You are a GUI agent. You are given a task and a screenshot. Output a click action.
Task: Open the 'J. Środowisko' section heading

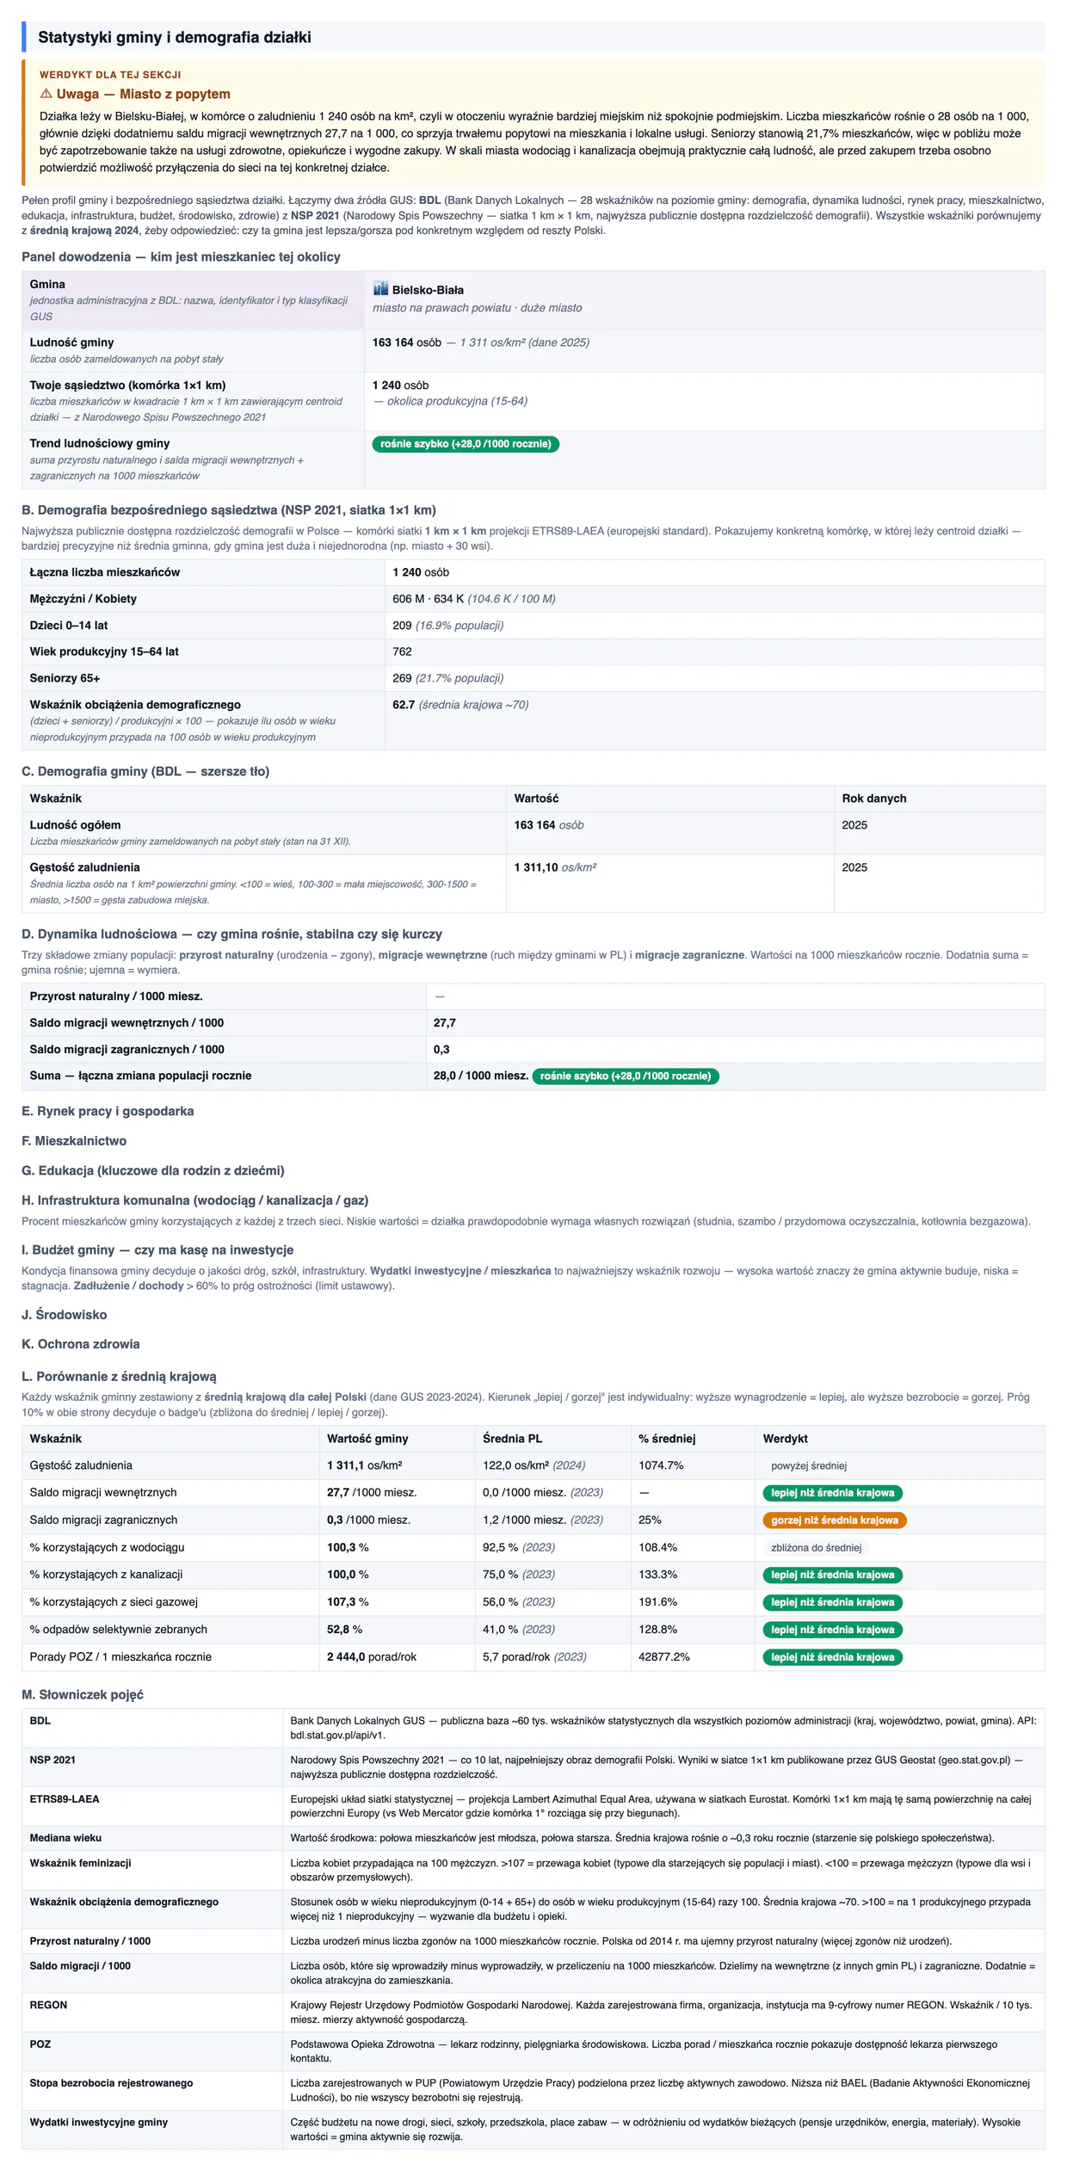(x=65, y=1314)
